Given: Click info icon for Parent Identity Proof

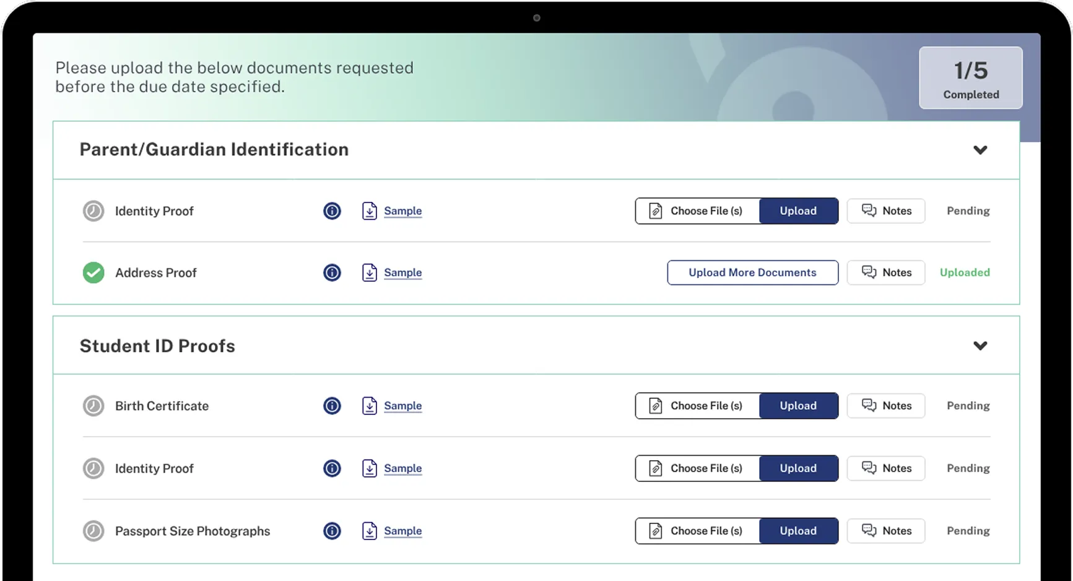Looking at the screenshot, I should tap(332, 211).
